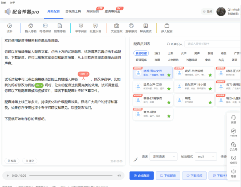Click the 配音神器pro logo
Screen dimensions: 241x187
(21, 11)
